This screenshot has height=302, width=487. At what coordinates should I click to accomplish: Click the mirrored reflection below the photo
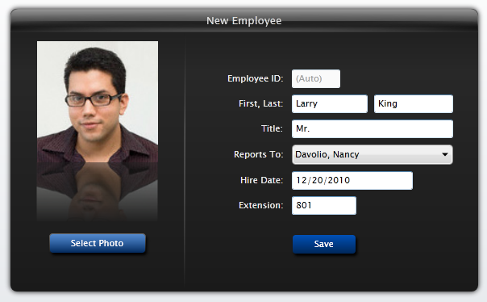pyautogui.click(x=98, y=191)
